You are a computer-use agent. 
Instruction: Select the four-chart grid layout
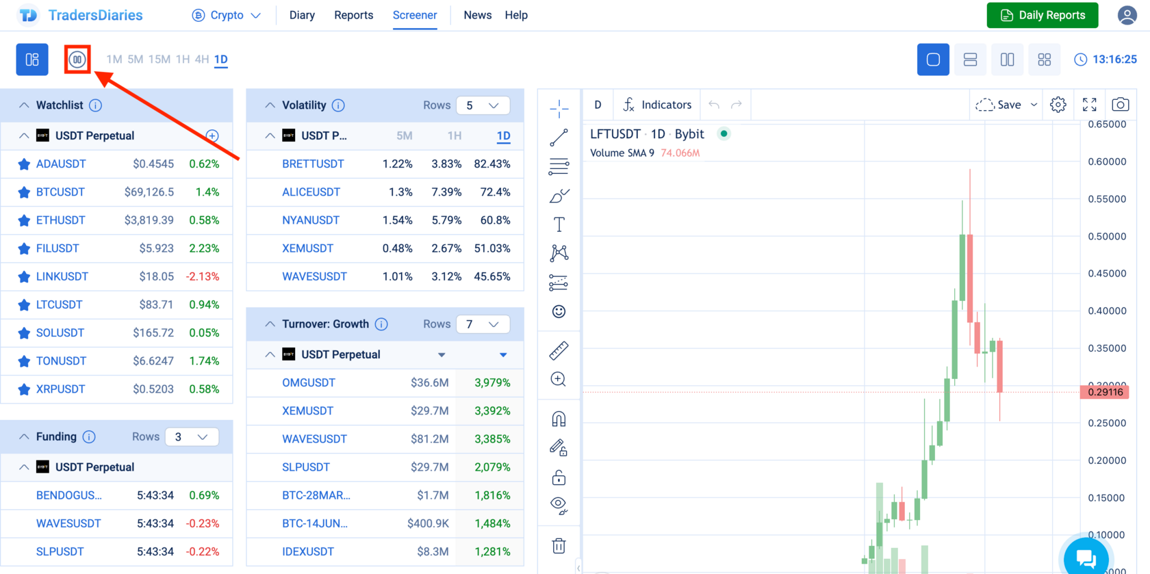[1044, 60]
